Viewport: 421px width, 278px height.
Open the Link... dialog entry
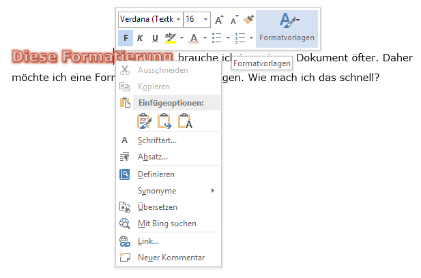point(169,241)
